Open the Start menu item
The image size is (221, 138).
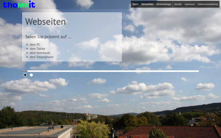[x=135, y=4]
